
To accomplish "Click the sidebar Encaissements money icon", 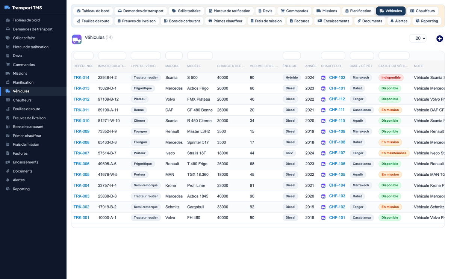I will [8, 162].
